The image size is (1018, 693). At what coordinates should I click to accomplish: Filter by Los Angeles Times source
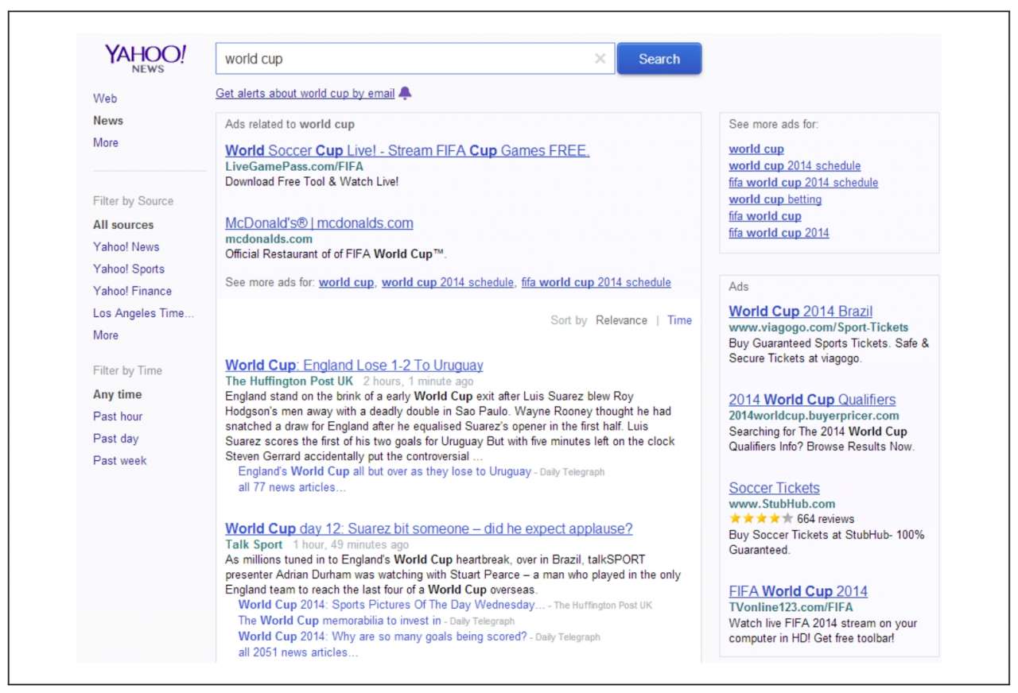tap(143, 313)
